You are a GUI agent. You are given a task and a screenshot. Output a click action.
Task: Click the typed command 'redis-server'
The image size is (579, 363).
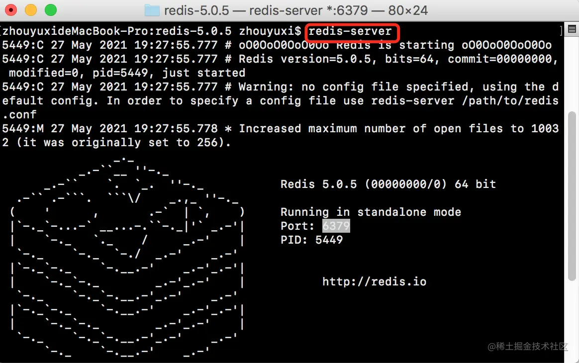click(350, 31)
